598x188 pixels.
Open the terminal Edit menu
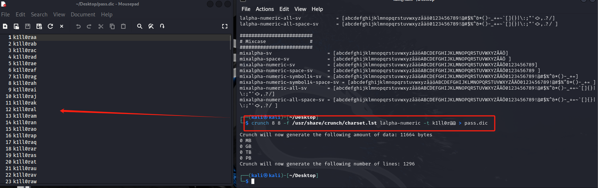pyautogui.click(x=284, y=9)
